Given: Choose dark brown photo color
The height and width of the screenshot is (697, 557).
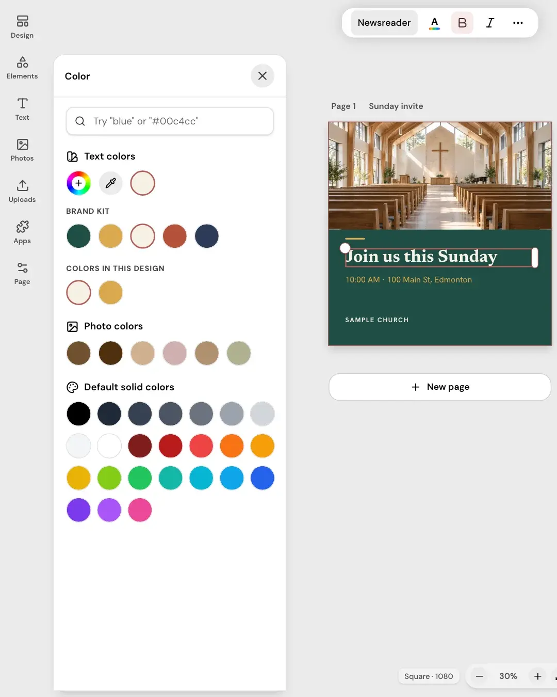Looking at the screenshot, I should tap(111, 354).
